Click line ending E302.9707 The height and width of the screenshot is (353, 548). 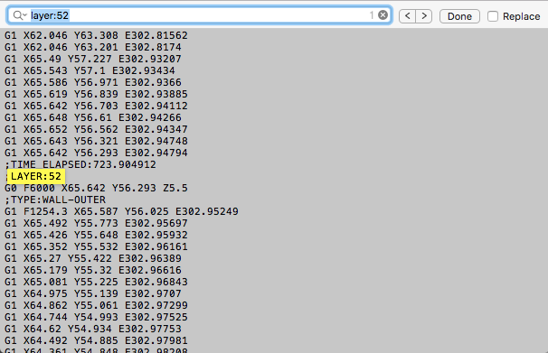(93, 293)
